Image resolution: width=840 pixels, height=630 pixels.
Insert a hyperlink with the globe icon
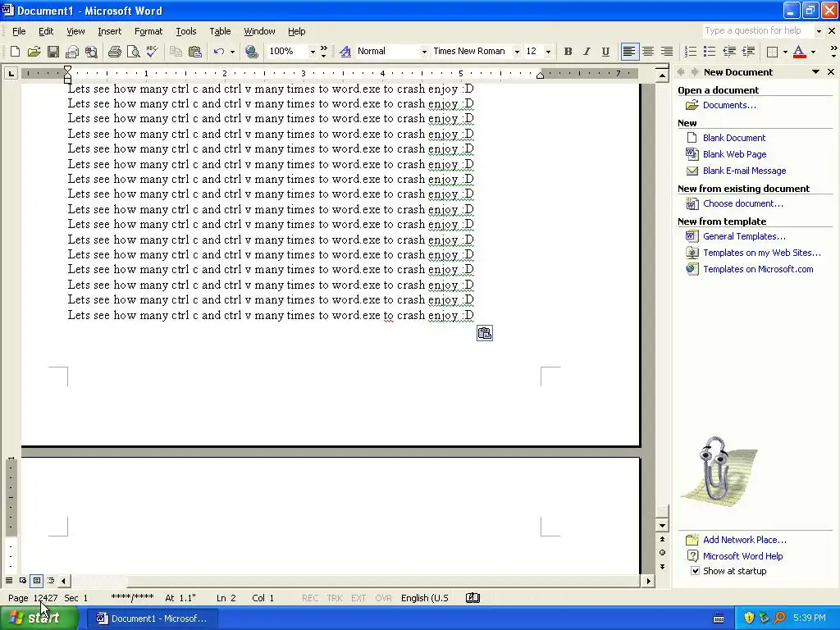(251, 52)
